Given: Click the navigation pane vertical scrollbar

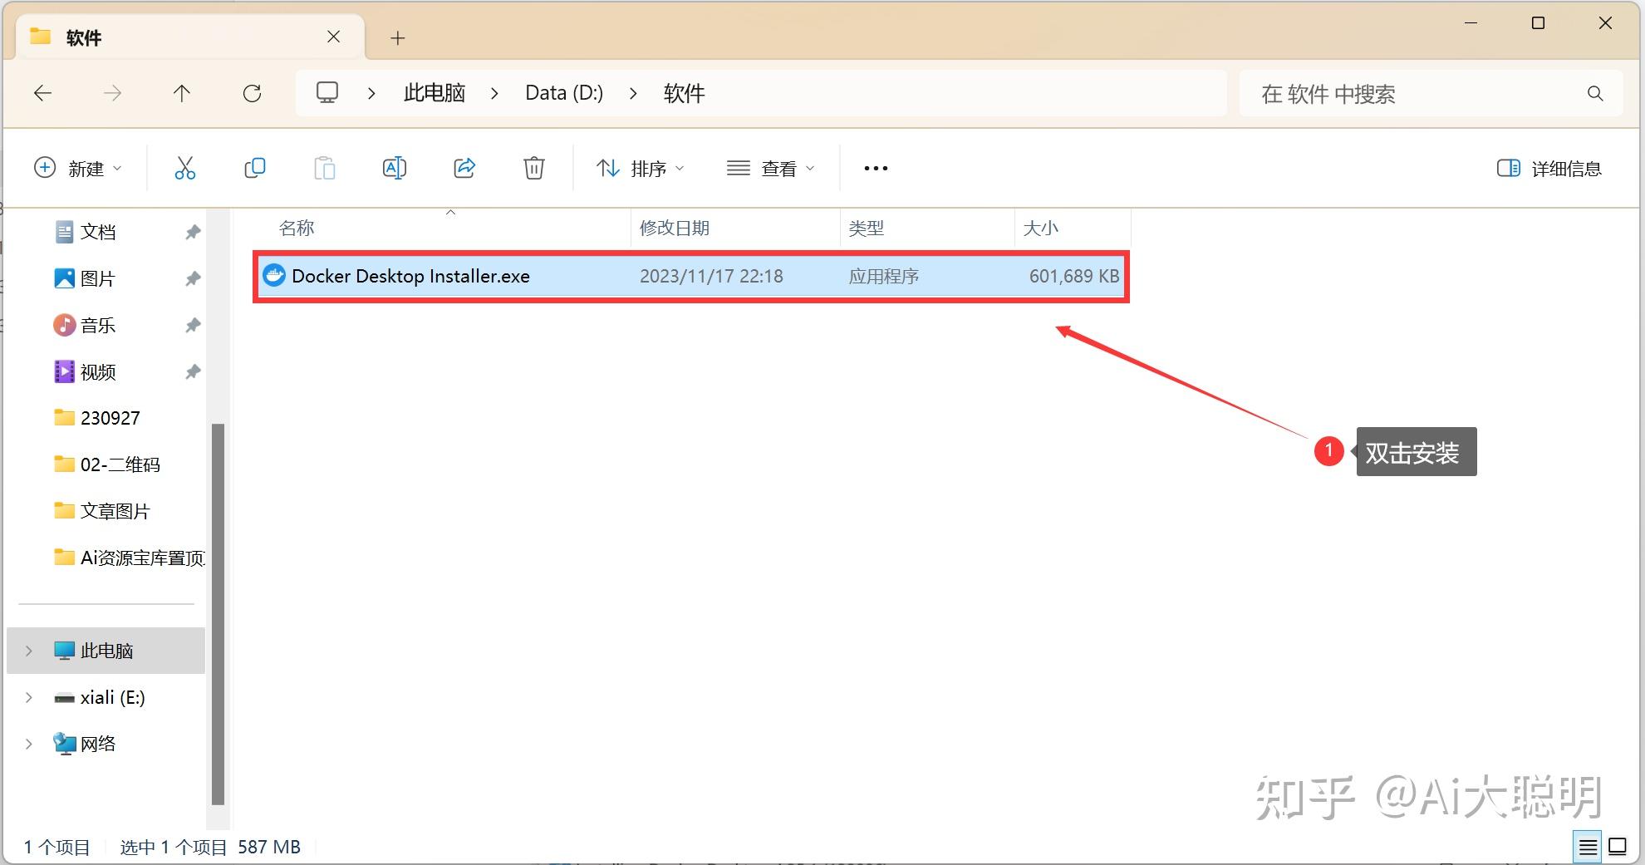Looking at the screenshot, I should coord(219,614).
